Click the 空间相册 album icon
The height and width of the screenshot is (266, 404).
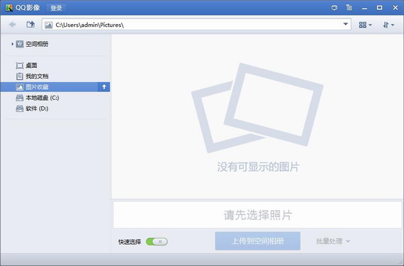coord(20,45)
